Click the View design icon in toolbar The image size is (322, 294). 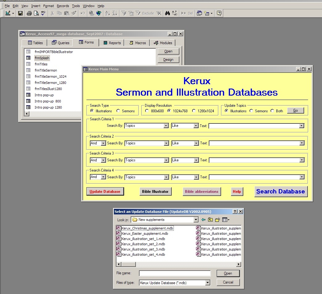pos(8,13)
